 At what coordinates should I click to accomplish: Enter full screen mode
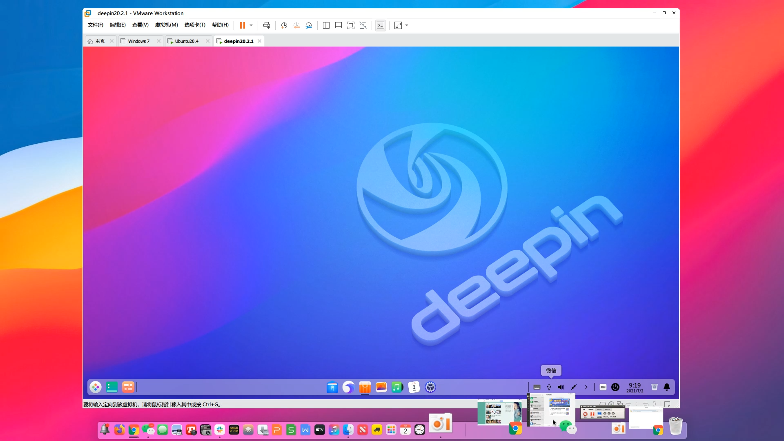[350, 25]
